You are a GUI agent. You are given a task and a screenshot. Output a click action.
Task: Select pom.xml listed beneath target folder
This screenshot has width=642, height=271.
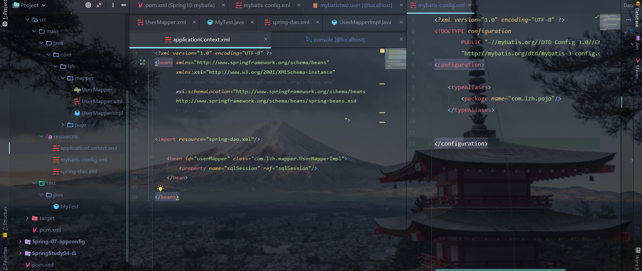click(50, 230)
